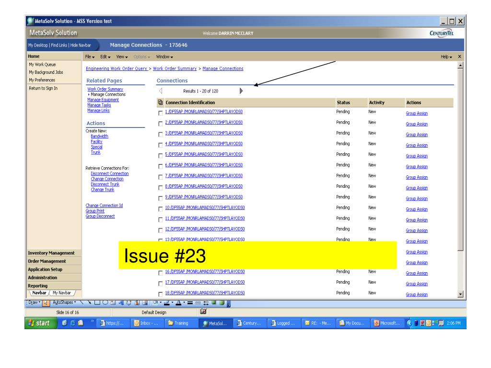This screenshot has width=491, height=368.
Task: Click the Change Connection Id link
Action: (x=104, y=206)
